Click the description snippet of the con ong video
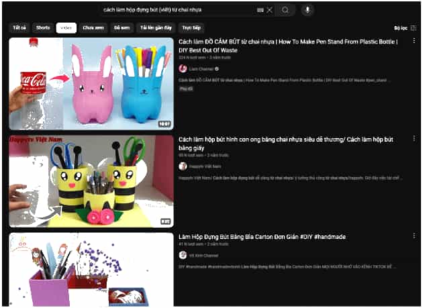 (291, 178)
